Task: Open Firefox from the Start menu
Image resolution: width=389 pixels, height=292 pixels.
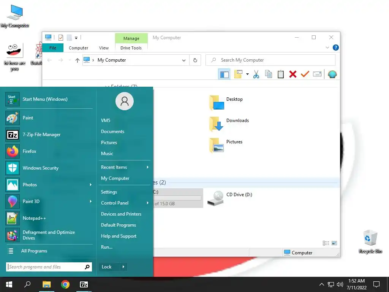Action: (x=49, y=151)
